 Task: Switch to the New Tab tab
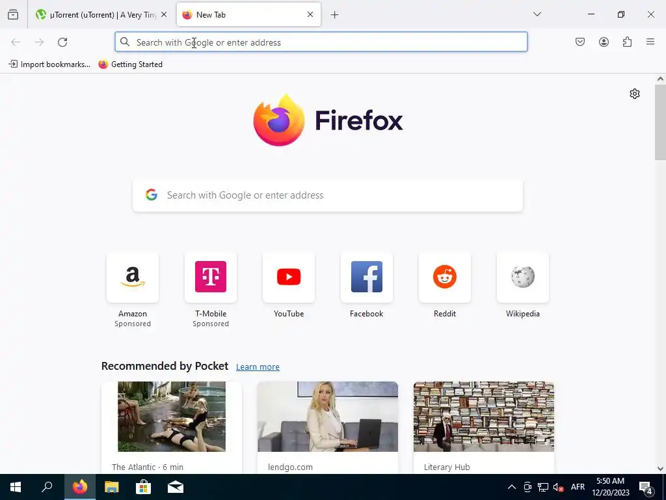pyautogui.click(x=248, y=14)
